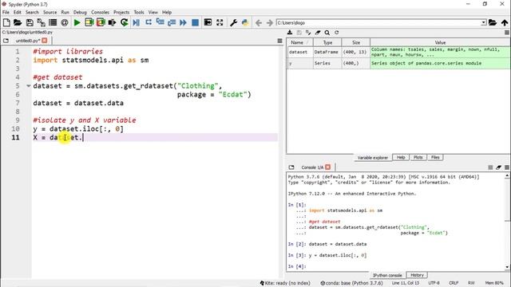This screenshot has height=287, width=511.
Task: Maximize the current pane
Action: click(208, 22)
